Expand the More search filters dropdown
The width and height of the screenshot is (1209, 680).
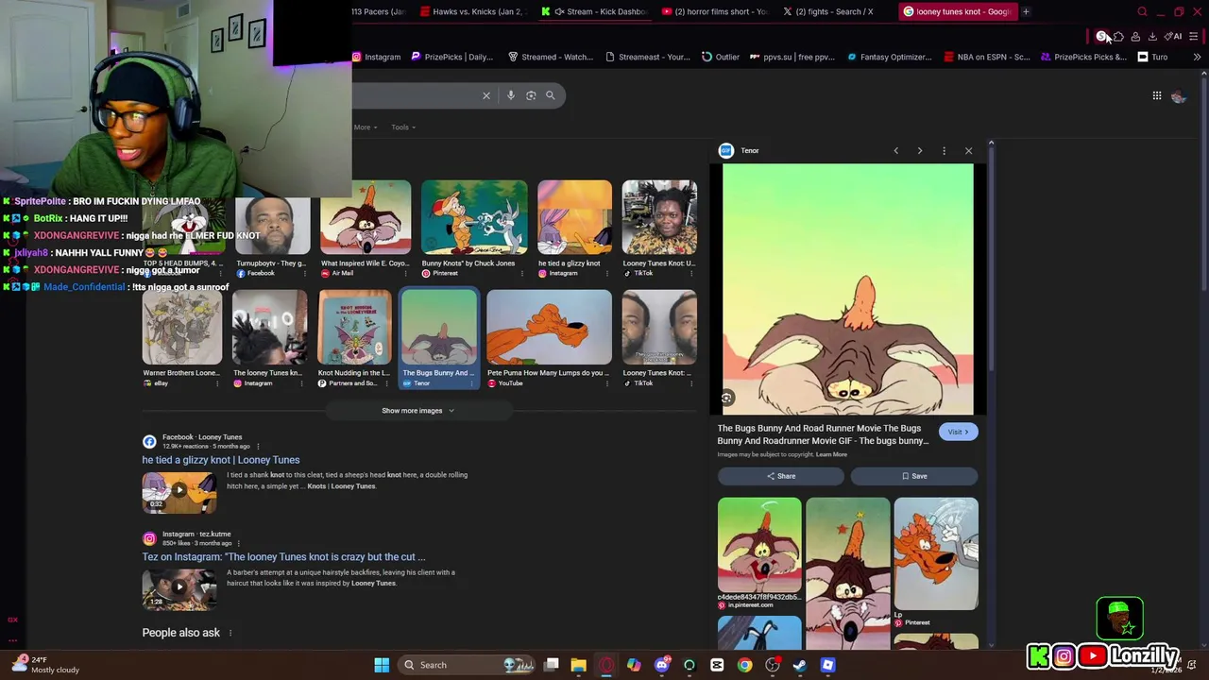(366, 127)
